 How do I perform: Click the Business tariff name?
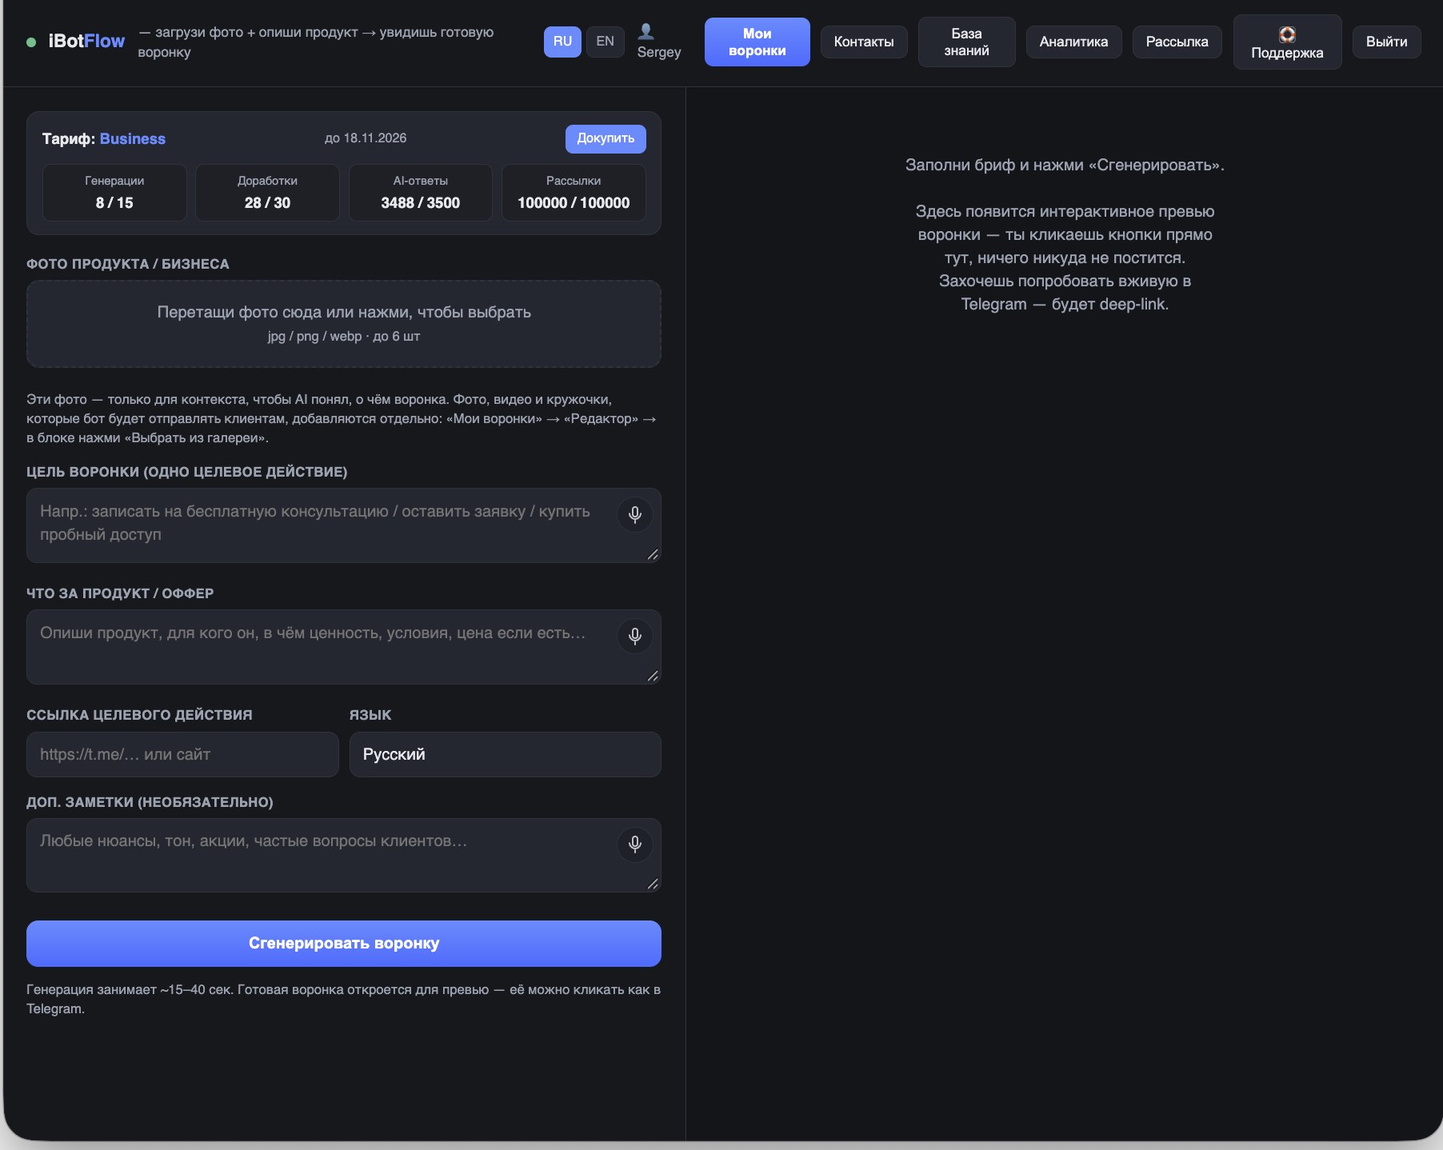point(133,138)
